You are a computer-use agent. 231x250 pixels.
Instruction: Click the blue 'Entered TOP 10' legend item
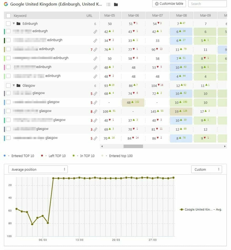click(19, 156)
